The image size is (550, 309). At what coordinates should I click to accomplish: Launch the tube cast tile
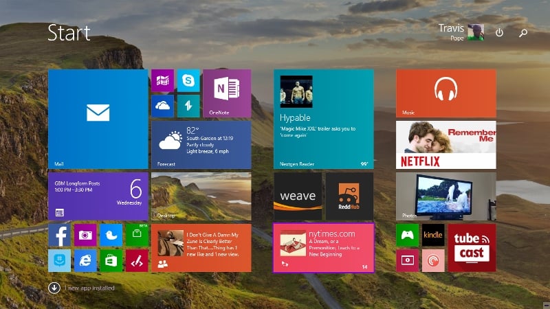click(472, 248)
